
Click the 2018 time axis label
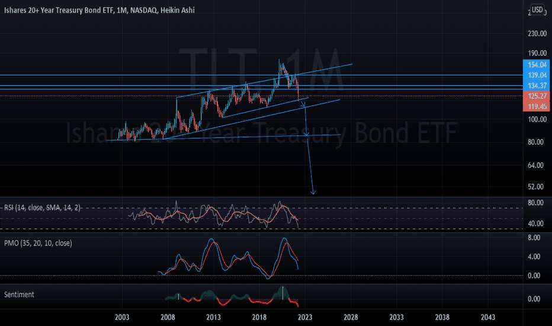[x=259, y=317]
